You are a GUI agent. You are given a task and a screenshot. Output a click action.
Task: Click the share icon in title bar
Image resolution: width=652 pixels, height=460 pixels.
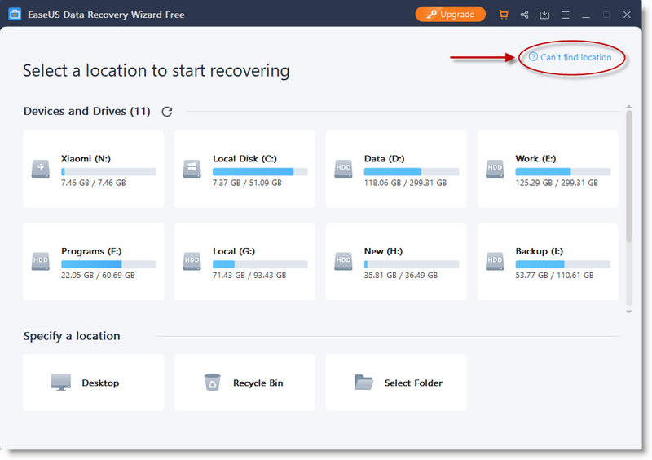coord(524,15)
